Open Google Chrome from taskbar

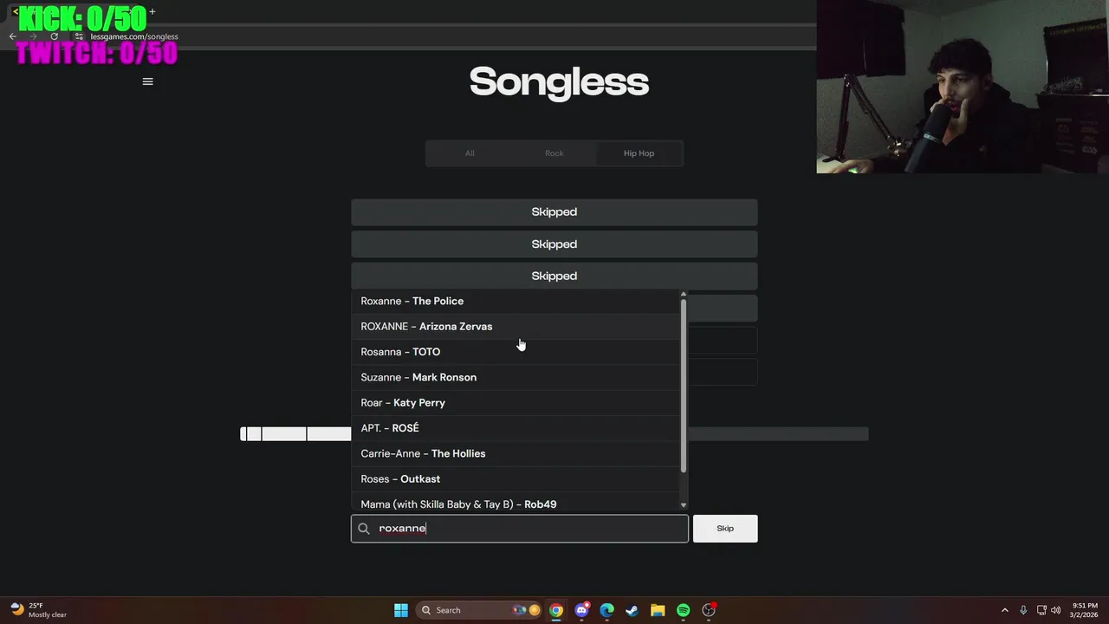[x=556, y=610]
